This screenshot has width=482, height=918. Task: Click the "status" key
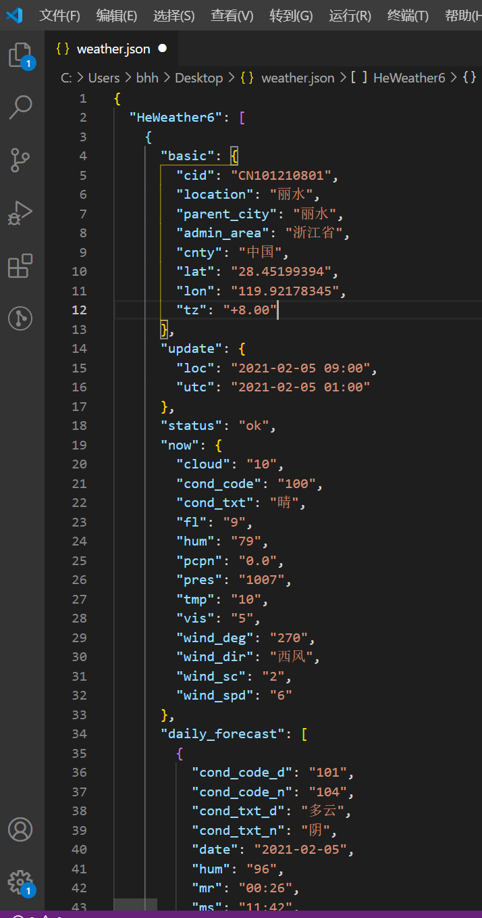[192, 425]
